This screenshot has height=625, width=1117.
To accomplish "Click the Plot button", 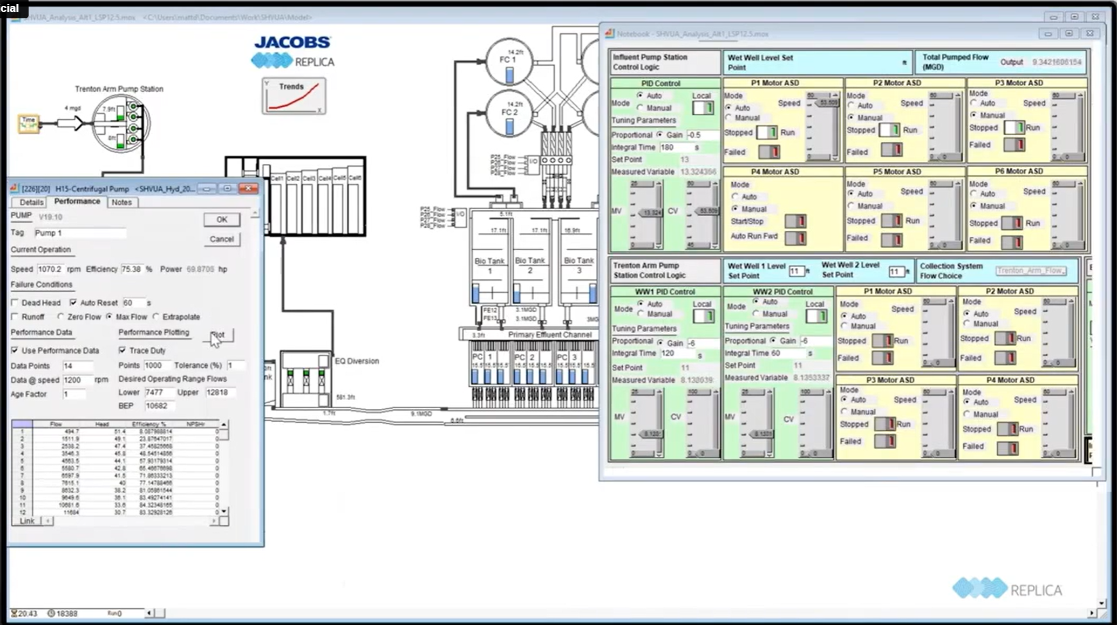I will click(x=218, y=335).
